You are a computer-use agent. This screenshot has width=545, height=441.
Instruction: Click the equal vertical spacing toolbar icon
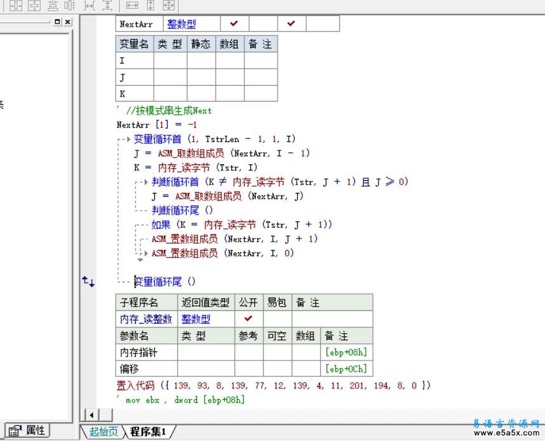tap(107, 5)
